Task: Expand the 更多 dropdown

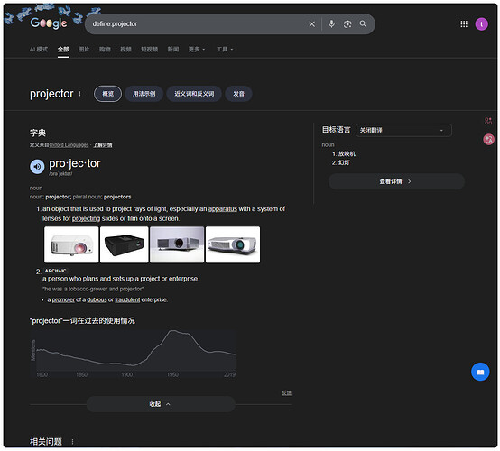Action: [197, 50]
